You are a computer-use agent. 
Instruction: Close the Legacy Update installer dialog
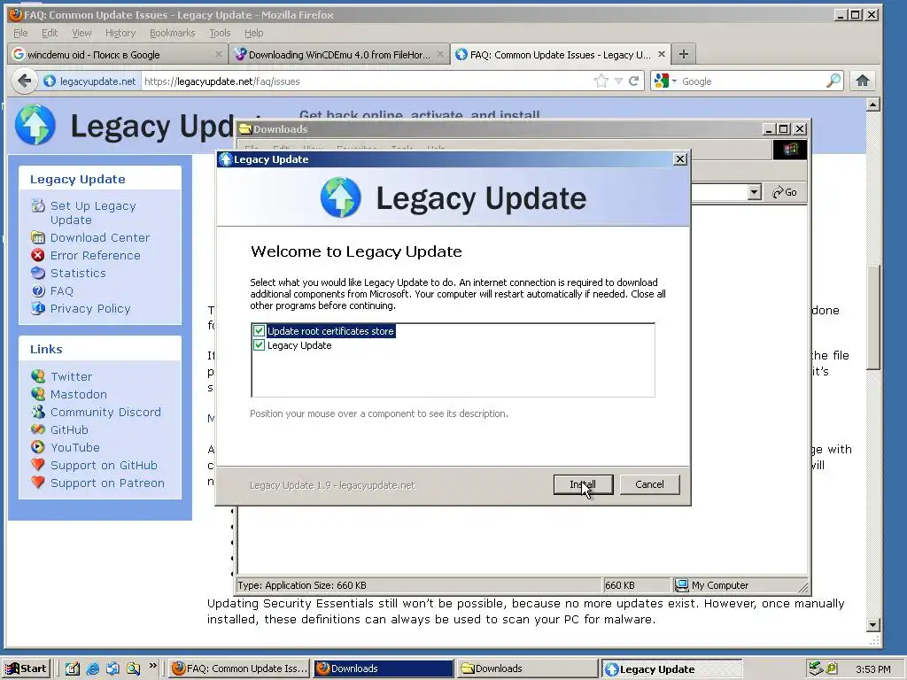click(x=681, y=159)
